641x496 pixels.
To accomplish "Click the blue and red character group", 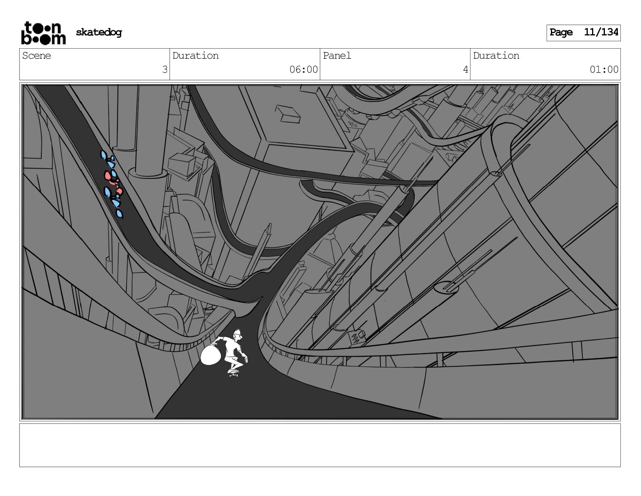I will 112,184.
